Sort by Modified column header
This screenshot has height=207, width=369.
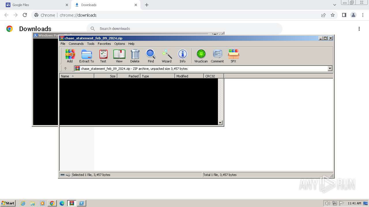(x=189, y=76)
